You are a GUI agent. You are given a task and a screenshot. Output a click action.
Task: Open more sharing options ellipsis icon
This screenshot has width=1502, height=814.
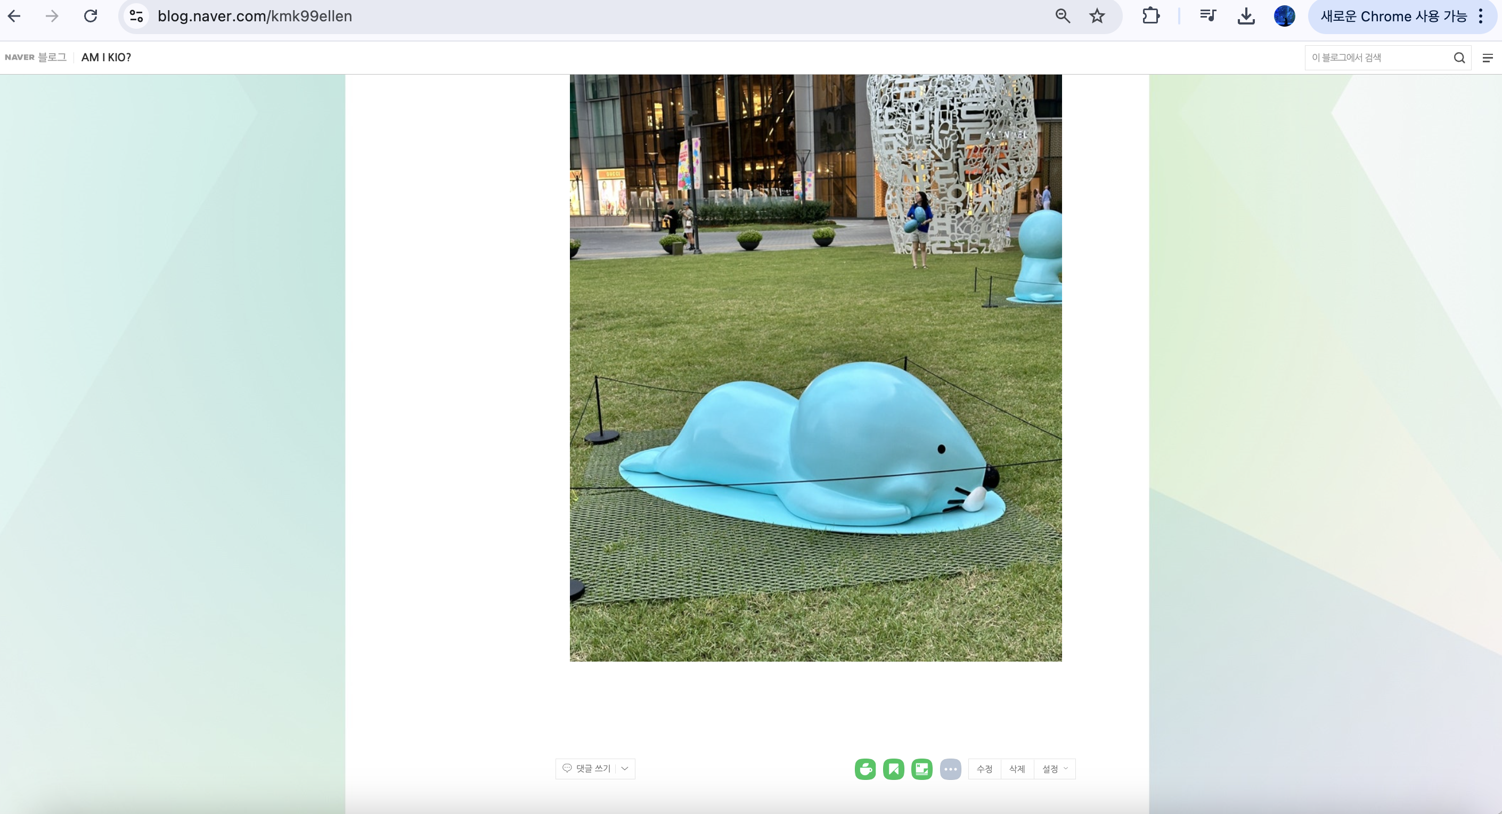(950, 769)
